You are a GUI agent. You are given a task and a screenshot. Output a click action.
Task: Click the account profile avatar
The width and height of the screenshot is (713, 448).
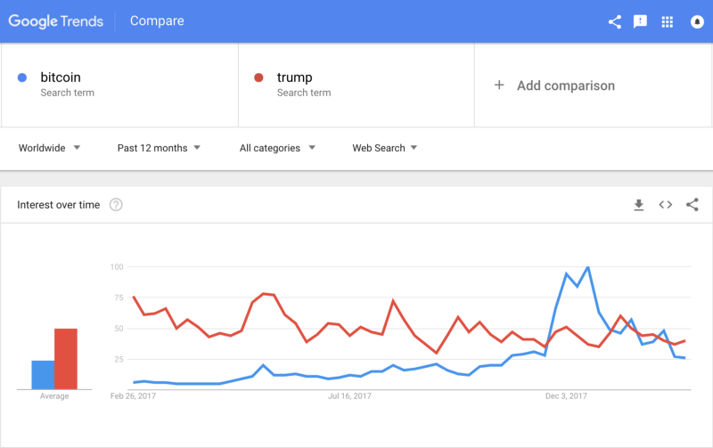pyautogui.click(x=697, y=21)
